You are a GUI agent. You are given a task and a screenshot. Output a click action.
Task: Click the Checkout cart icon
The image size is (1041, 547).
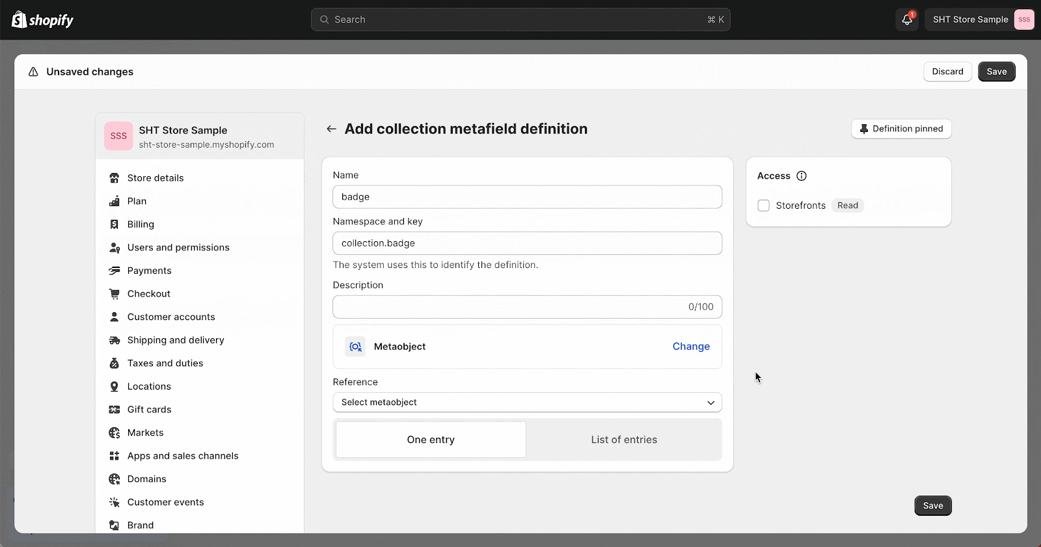tap(115, 294)
